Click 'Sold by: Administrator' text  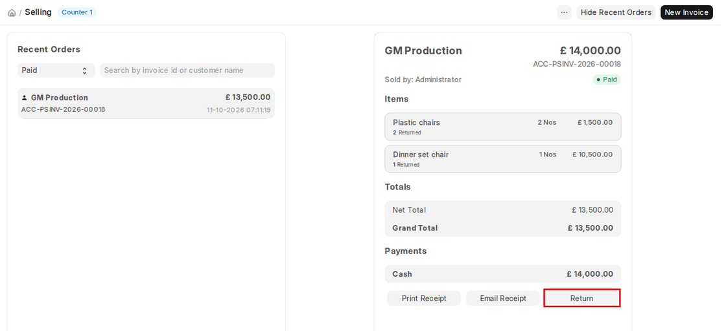(423, 80)
